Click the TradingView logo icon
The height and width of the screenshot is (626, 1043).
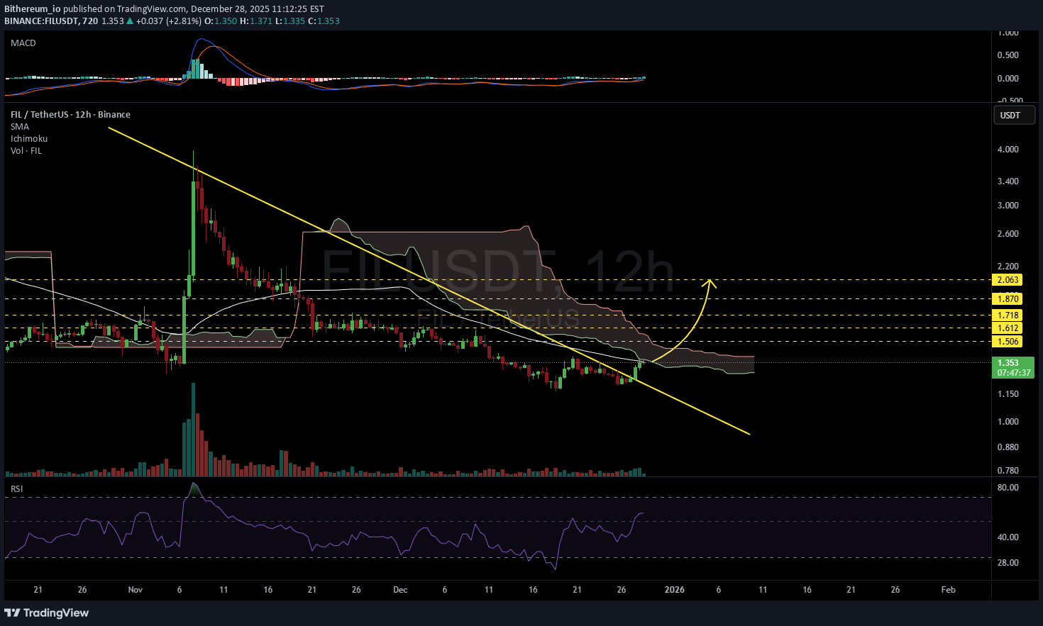(x=13, y=613)
